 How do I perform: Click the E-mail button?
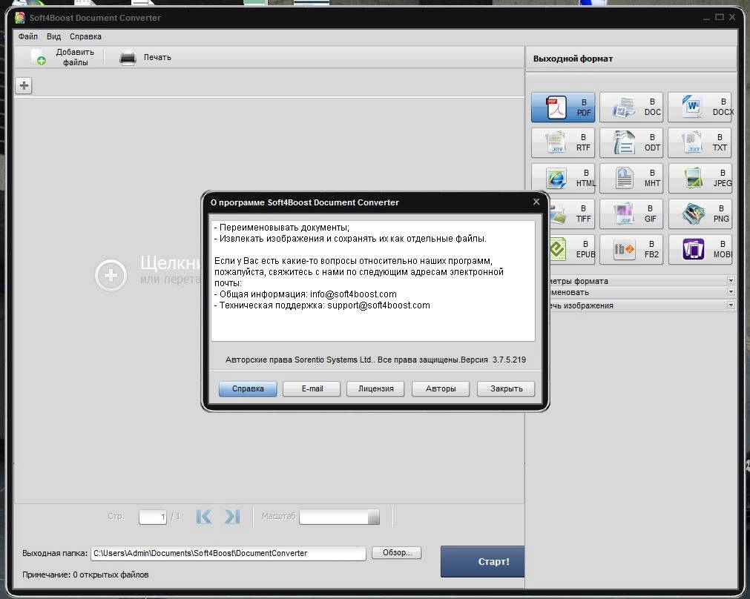312,388
